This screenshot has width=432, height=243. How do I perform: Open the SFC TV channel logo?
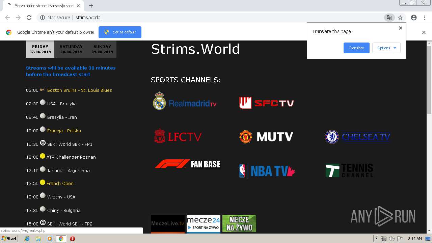267,103
